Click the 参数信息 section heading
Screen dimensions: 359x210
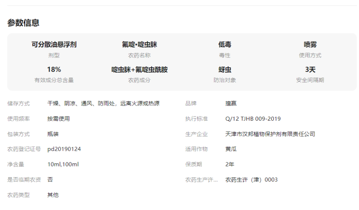23,23
